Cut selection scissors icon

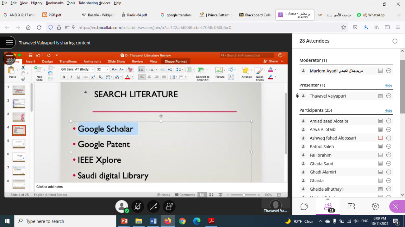click(23, 68)
